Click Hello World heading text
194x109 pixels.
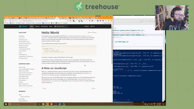(50, 33)
